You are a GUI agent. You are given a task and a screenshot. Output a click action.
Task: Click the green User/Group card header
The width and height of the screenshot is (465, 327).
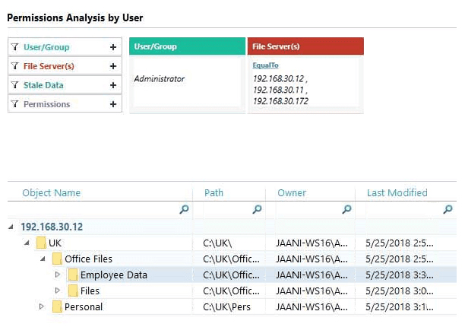coord(188,46)
